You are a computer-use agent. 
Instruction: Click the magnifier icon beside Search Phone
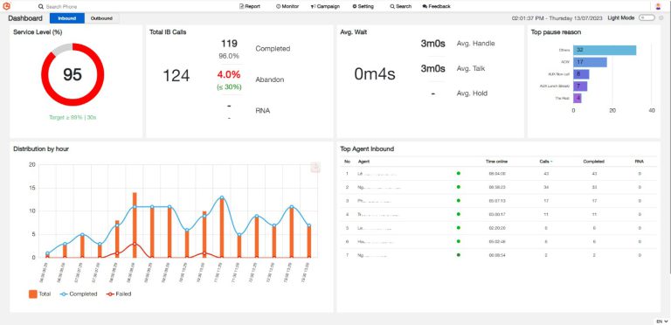[41, 7]
